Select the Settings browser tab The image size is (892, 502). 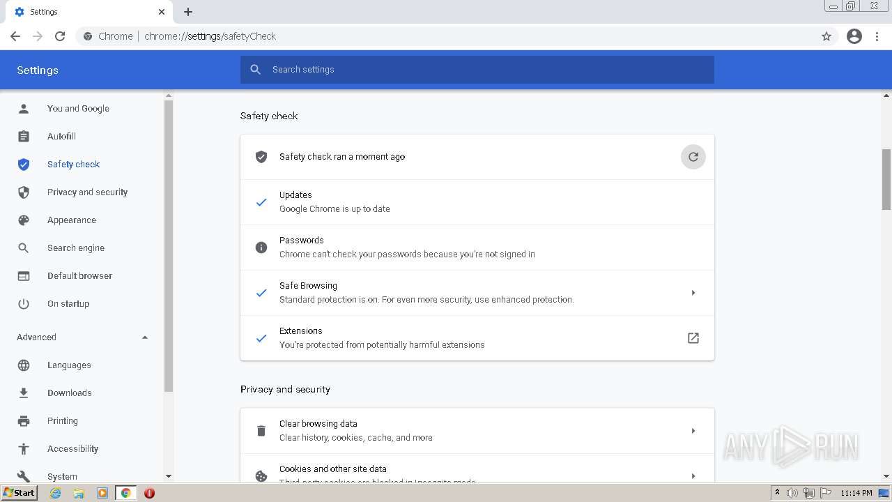(x=89, y=12)
